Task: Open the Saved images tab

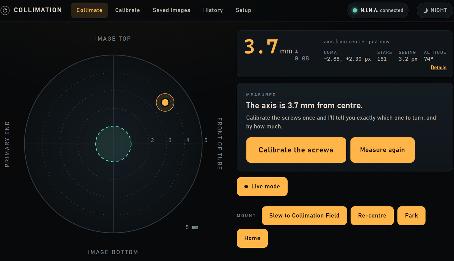Action: pos(172,10)
